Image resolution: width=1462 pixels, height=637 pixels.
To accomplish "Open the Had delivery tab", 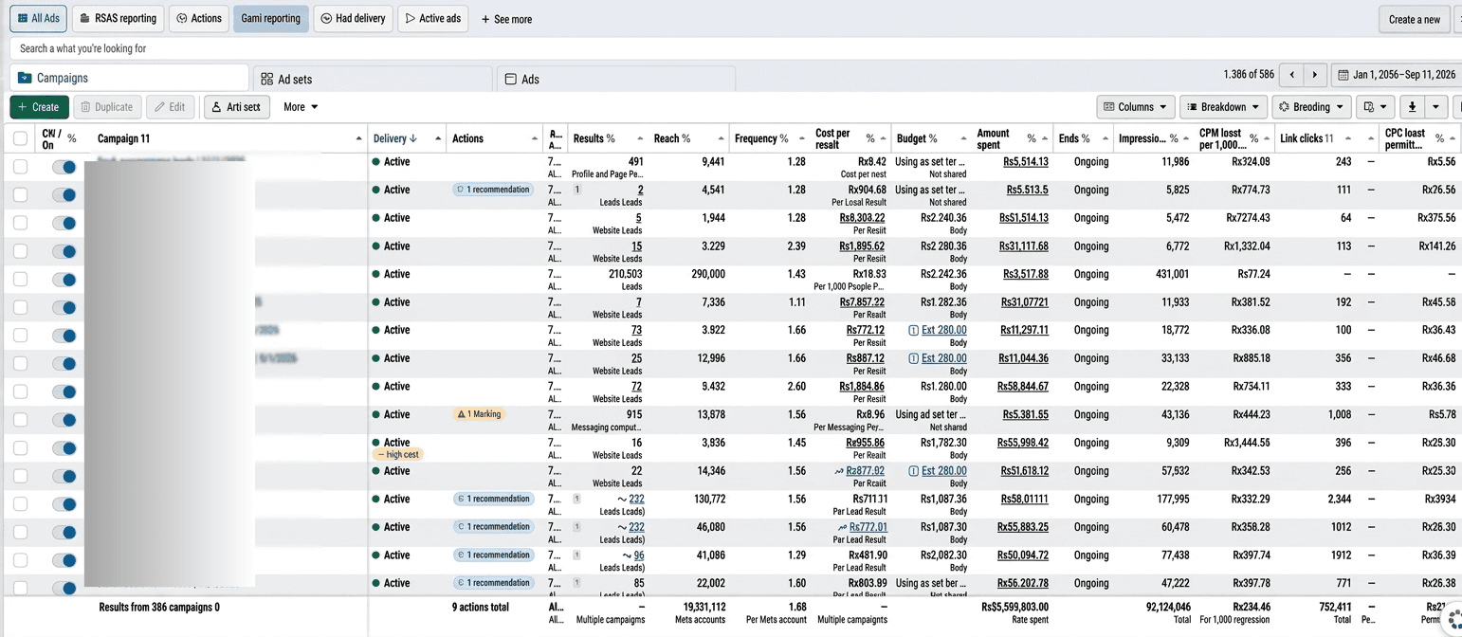I will 353,19.
